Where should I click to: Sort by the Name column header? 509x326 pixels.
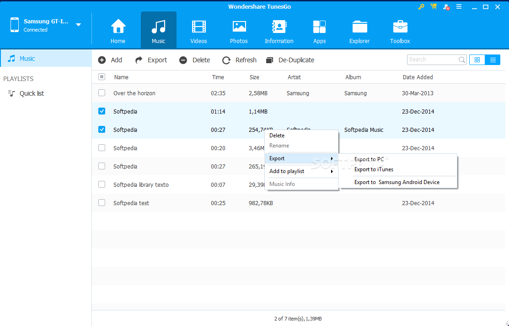(x=121, y=77)
